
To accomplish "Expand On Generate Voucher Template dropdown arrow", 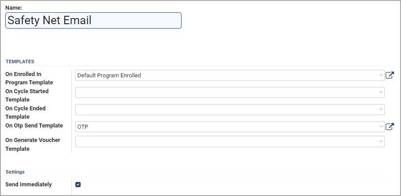I will point(381,142).
